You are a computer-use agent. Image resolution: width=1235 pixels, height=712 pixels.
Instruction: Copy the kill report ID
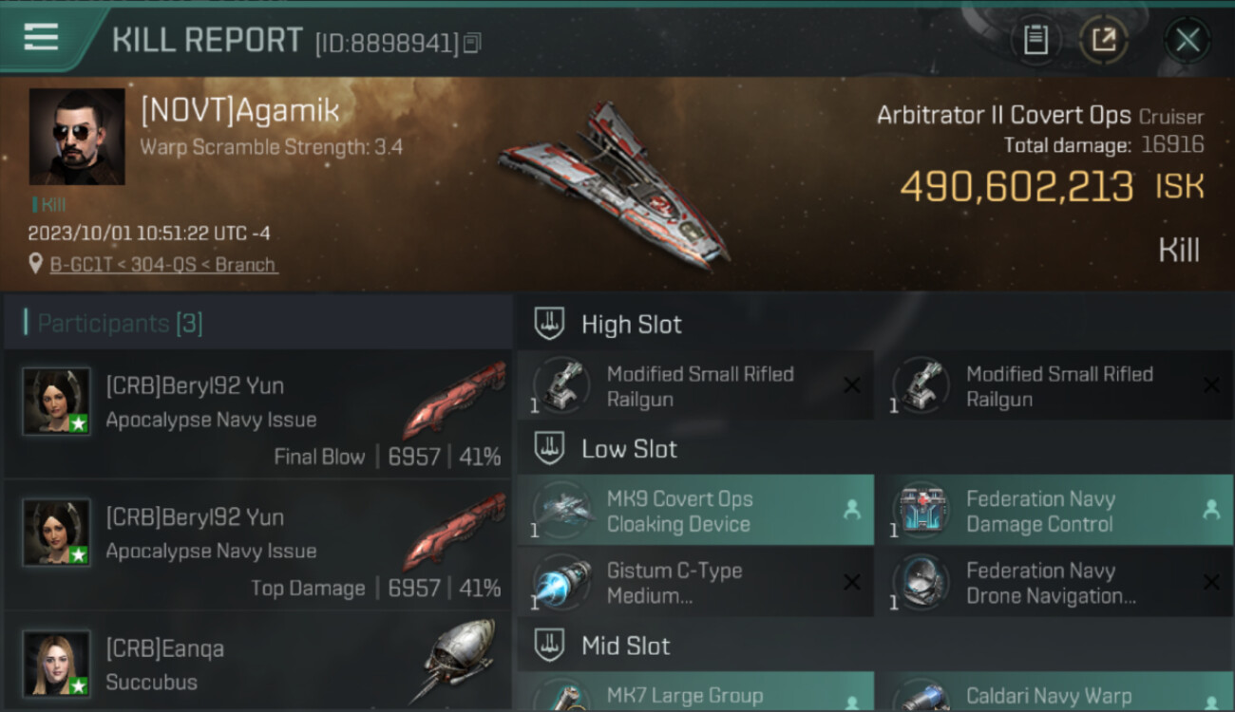[x=473, y=43]
